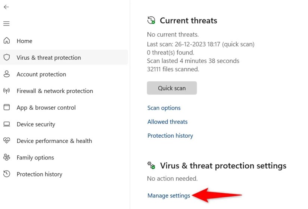Click the App & browser control window icon
Screen dimensions: 308x209
tap(6, 107)
